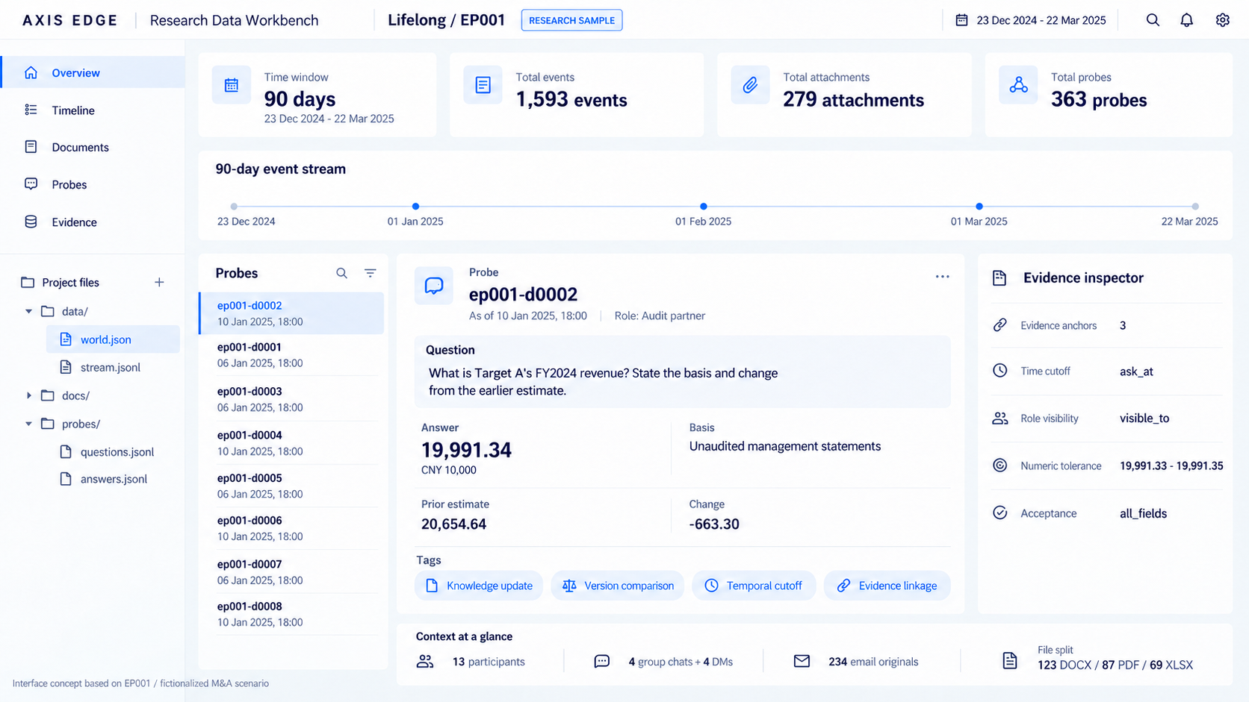Open stream.jsonl file
This screenshot has height=702, width=1249.
coord(100,367)
